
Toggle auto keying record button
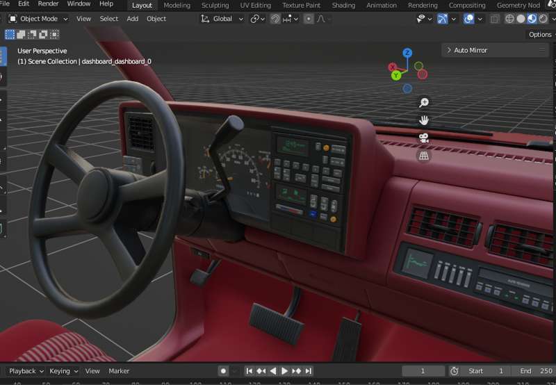(x=223, y=371)
